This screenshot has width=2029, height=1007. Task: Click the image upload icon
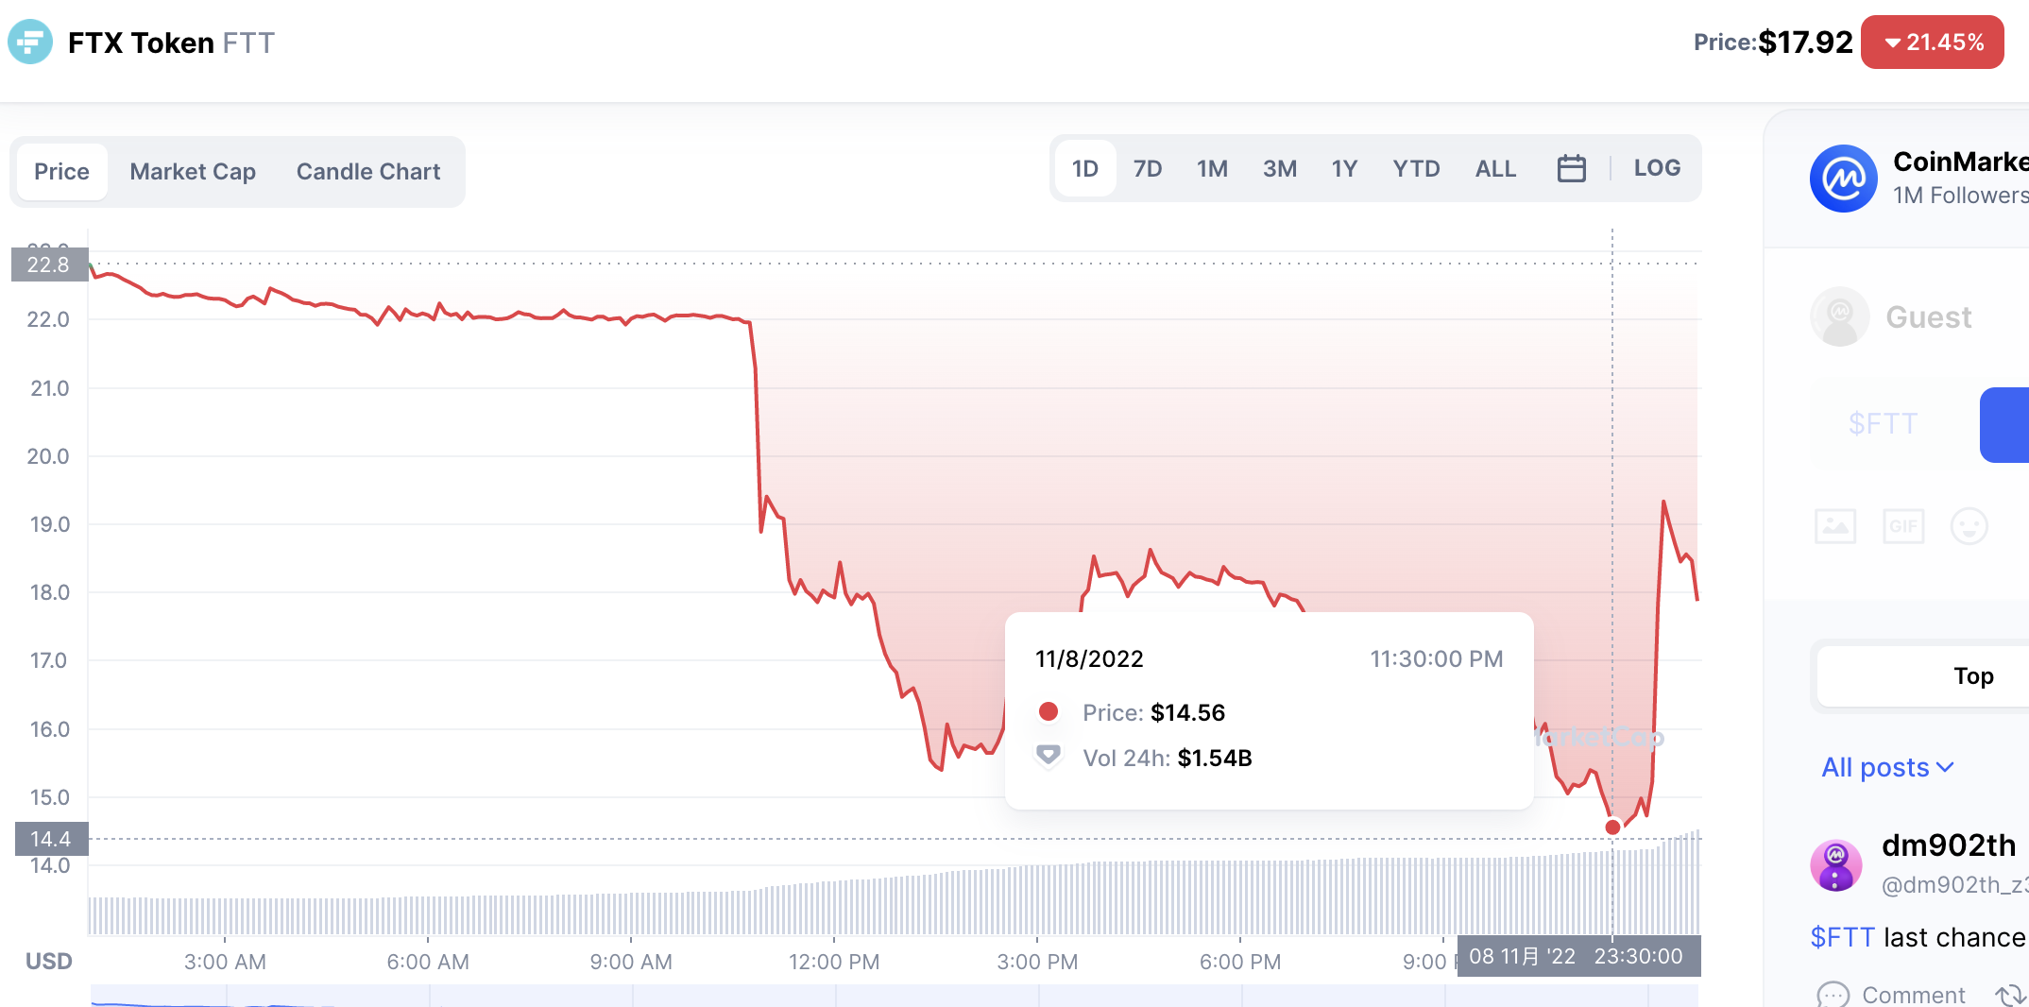coord(1834,526)
